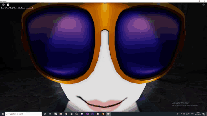
Task: Open Visual Studio from the taskbar
Action: click(x=87, y=114)
